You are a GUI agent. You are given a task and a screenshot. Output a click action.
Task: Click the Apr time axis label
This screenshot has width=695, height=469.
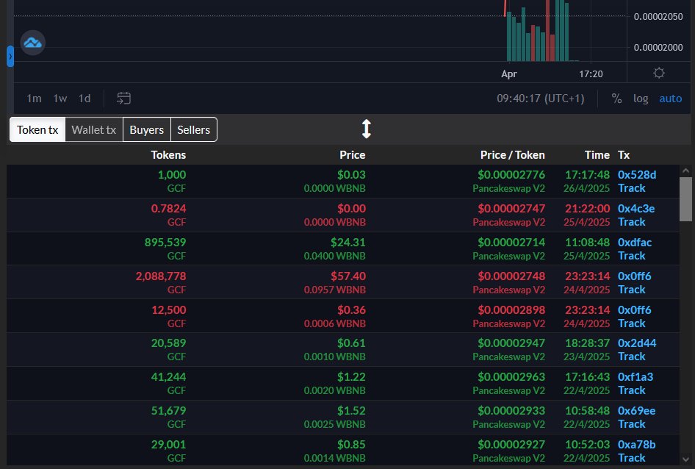click(x=509, y=74)
